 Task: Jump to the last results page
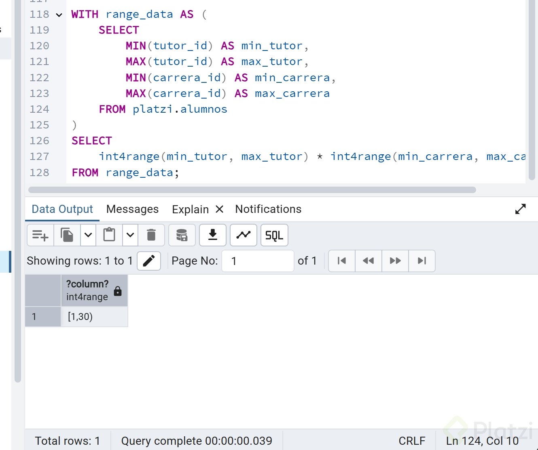pyautogui.click(x=422, y=261)
